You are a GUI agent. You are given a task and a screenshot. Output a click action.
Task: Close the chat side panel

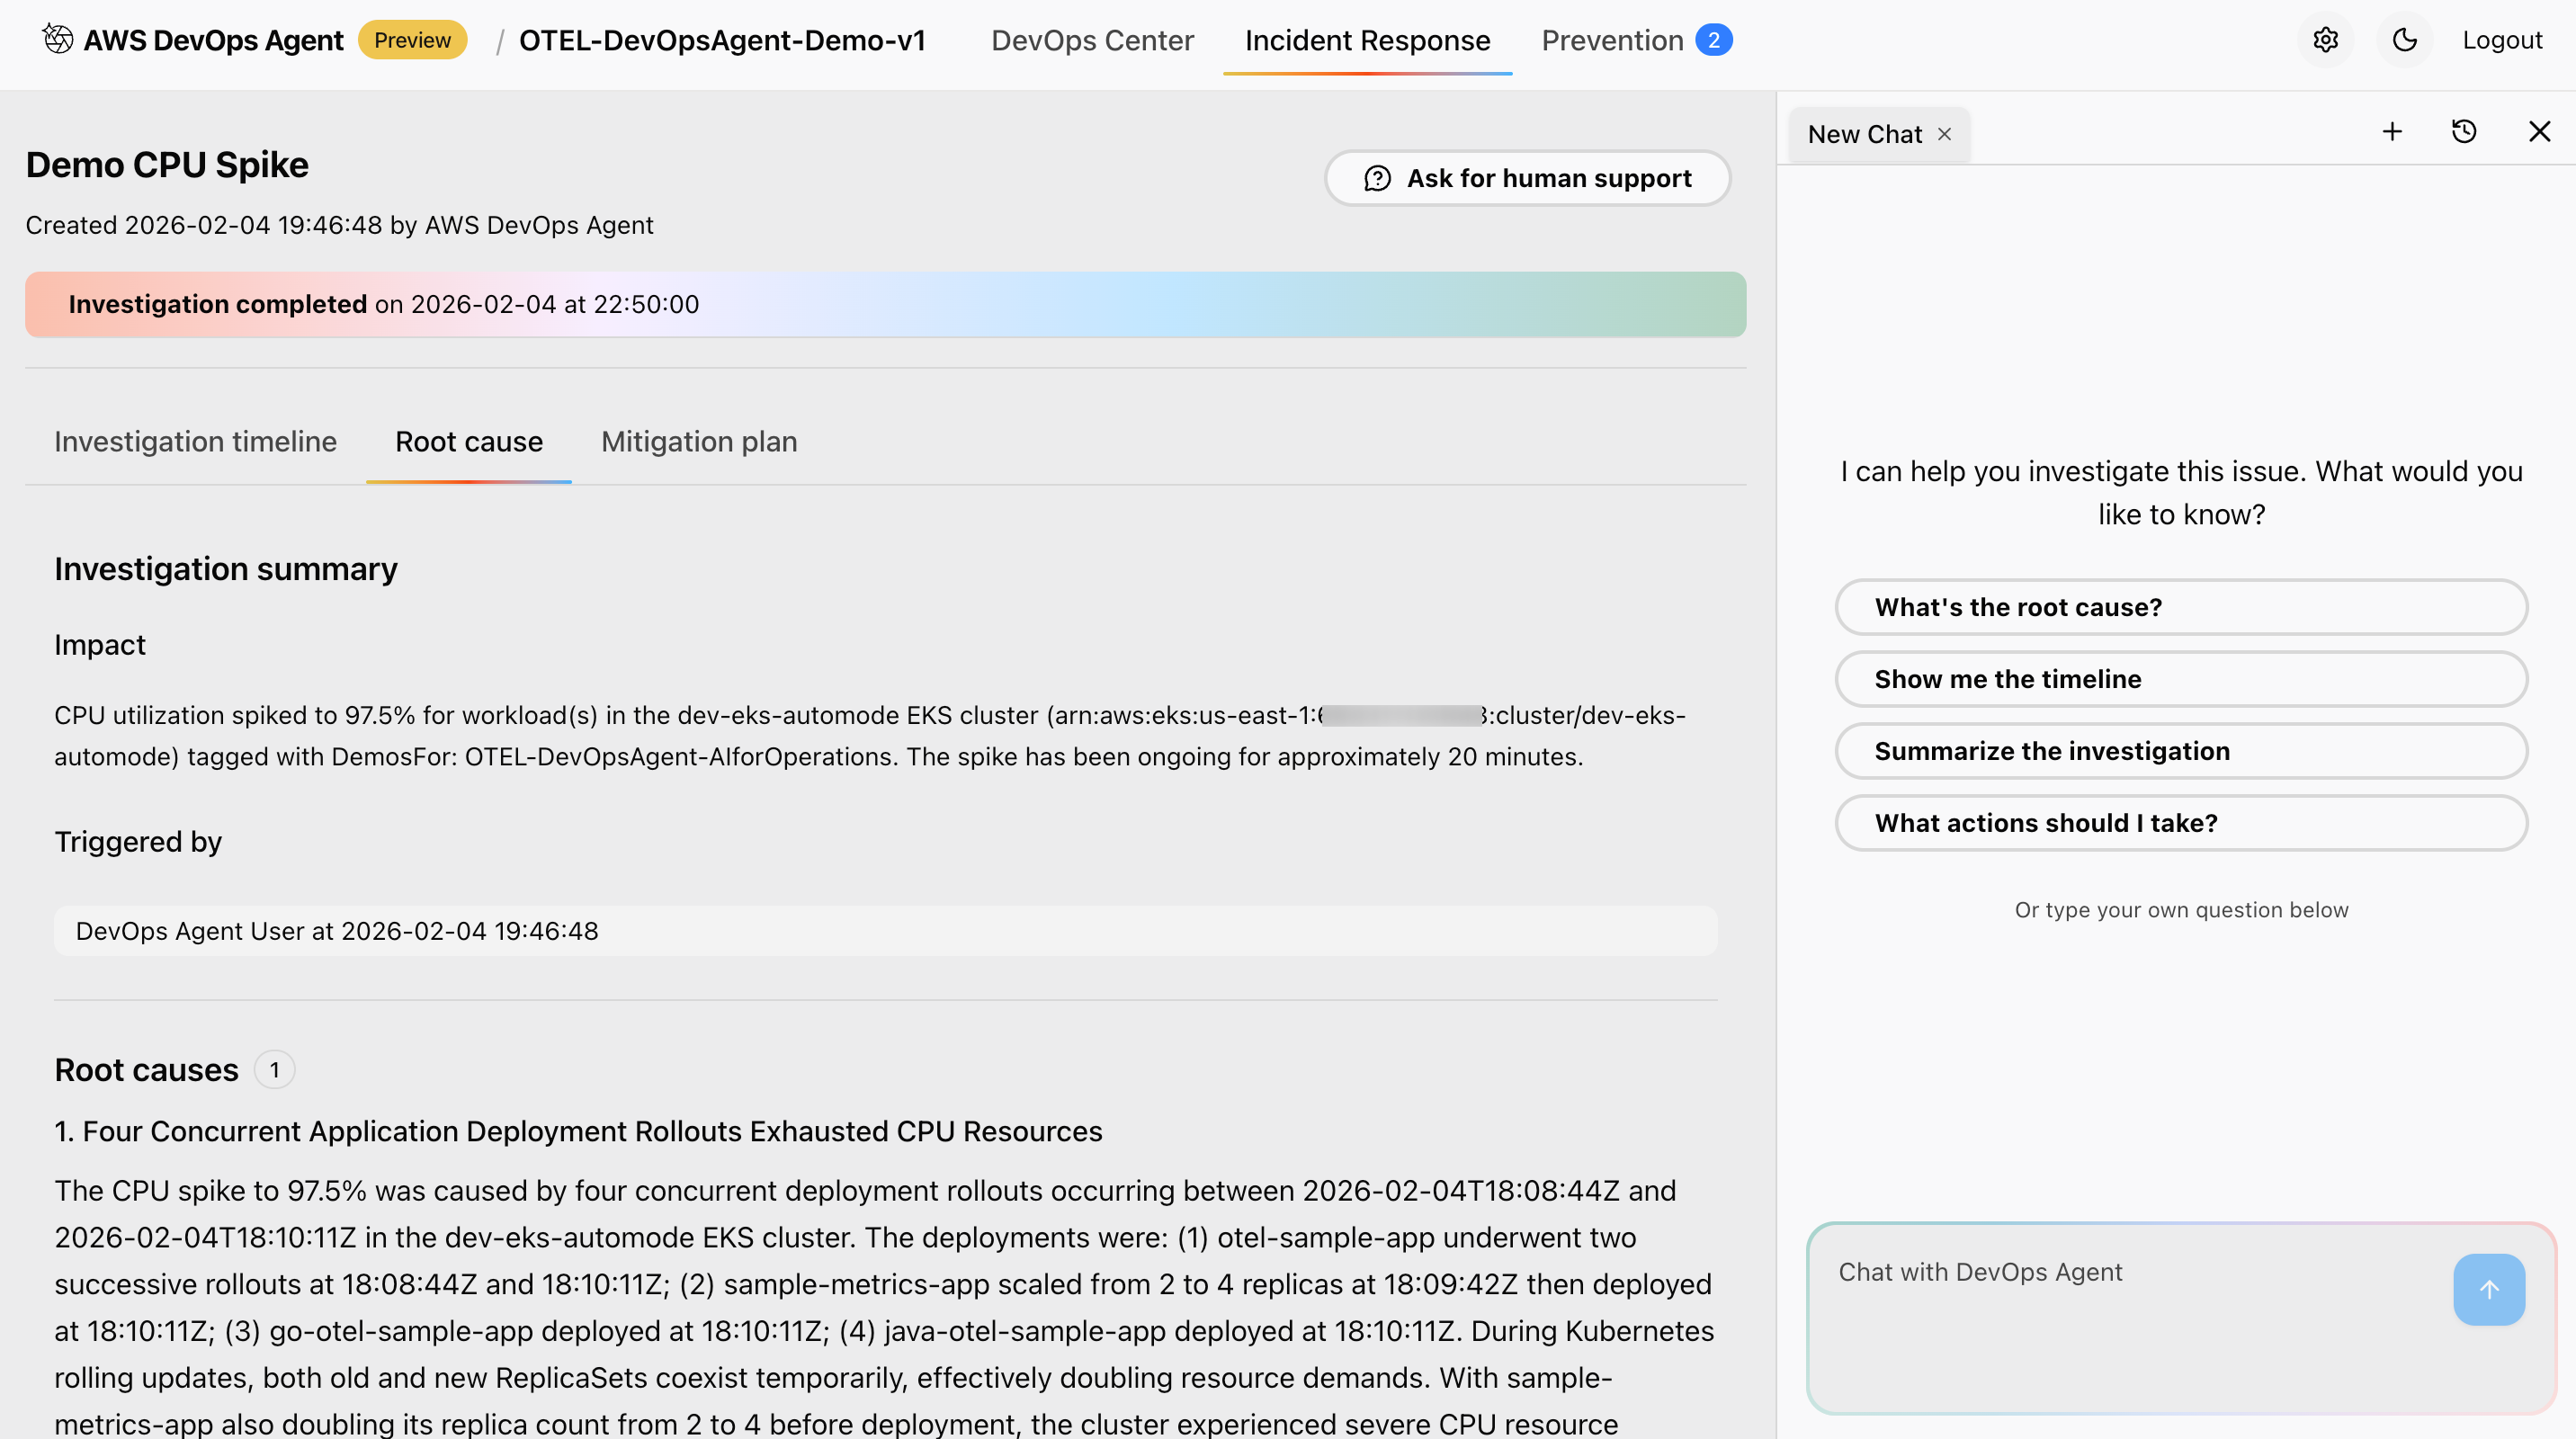(2539, 132)
